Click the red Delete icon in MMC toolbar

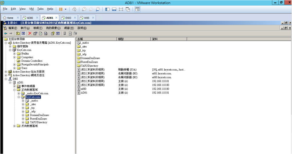point(30,33)
